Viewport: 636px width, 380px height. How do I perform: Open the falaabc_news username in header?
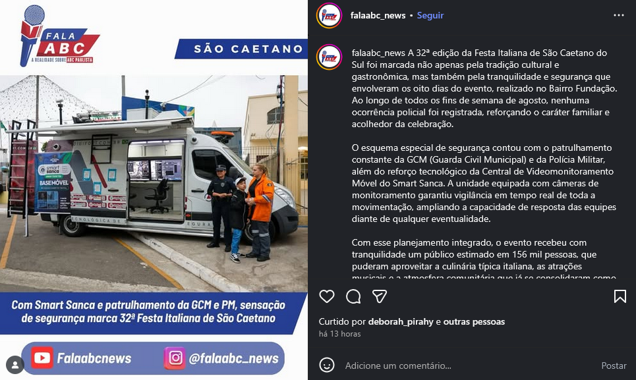point(378,15)
